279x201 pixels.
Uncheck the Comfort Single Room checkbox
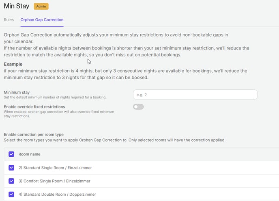coord(11,181)
